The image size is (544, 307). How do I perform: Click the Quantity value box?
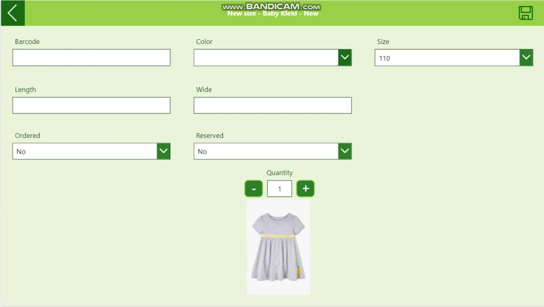pos(279,189)
